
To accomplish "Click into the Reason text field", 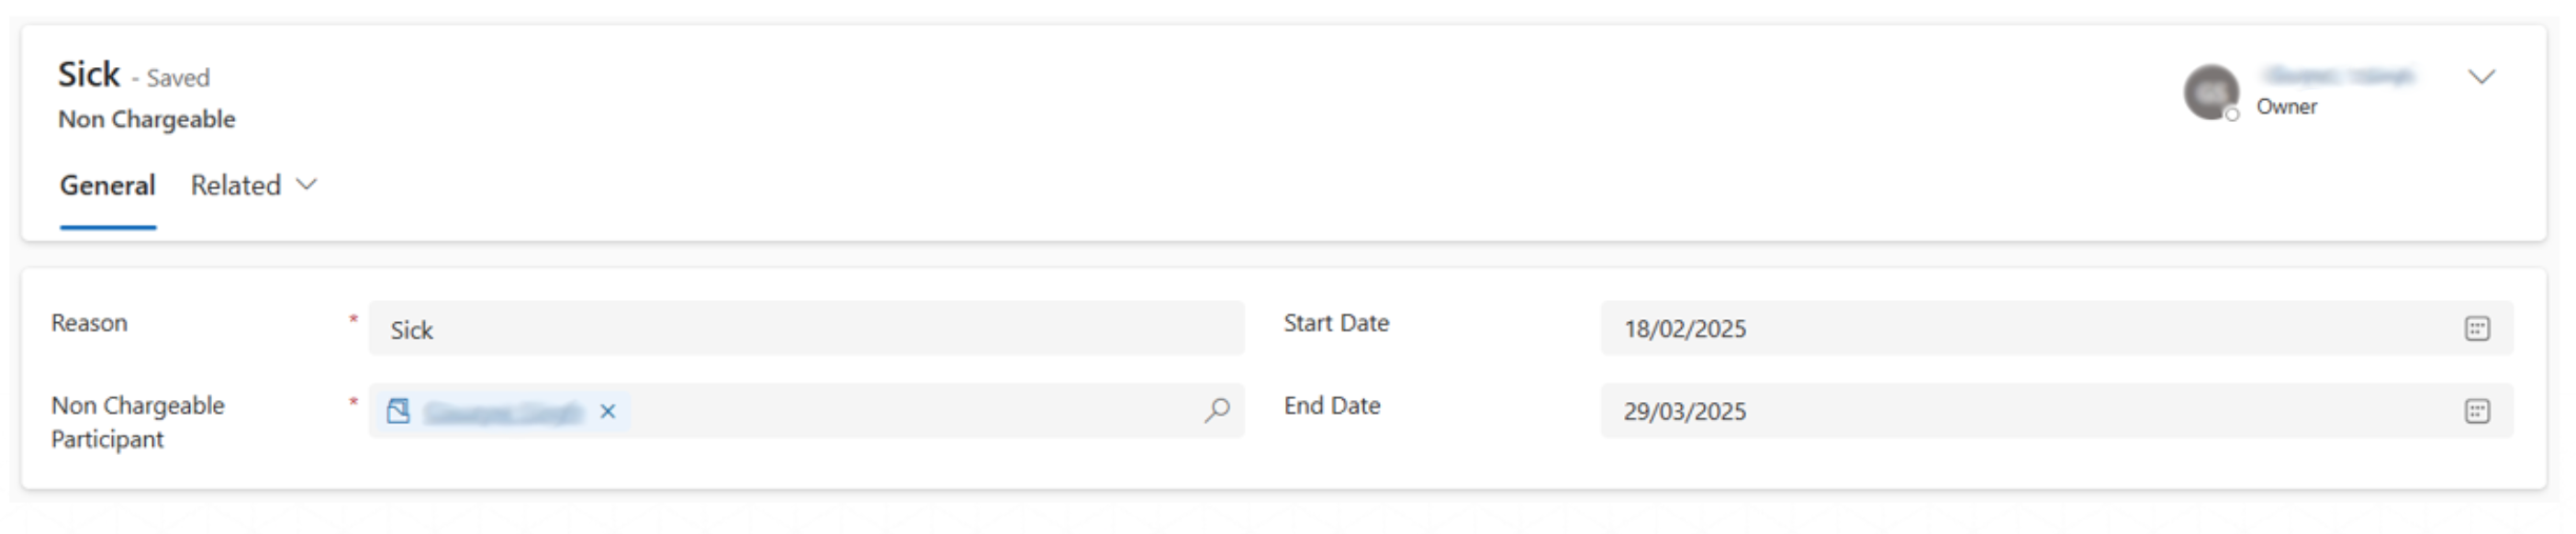I will click(805, 329).
